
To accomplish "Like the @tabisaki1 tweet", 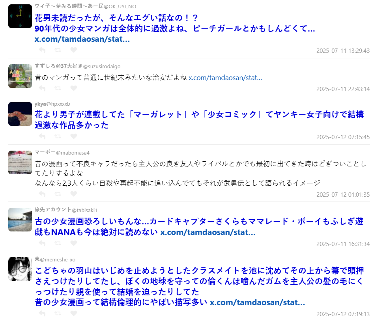I will (x=73, y=243).
